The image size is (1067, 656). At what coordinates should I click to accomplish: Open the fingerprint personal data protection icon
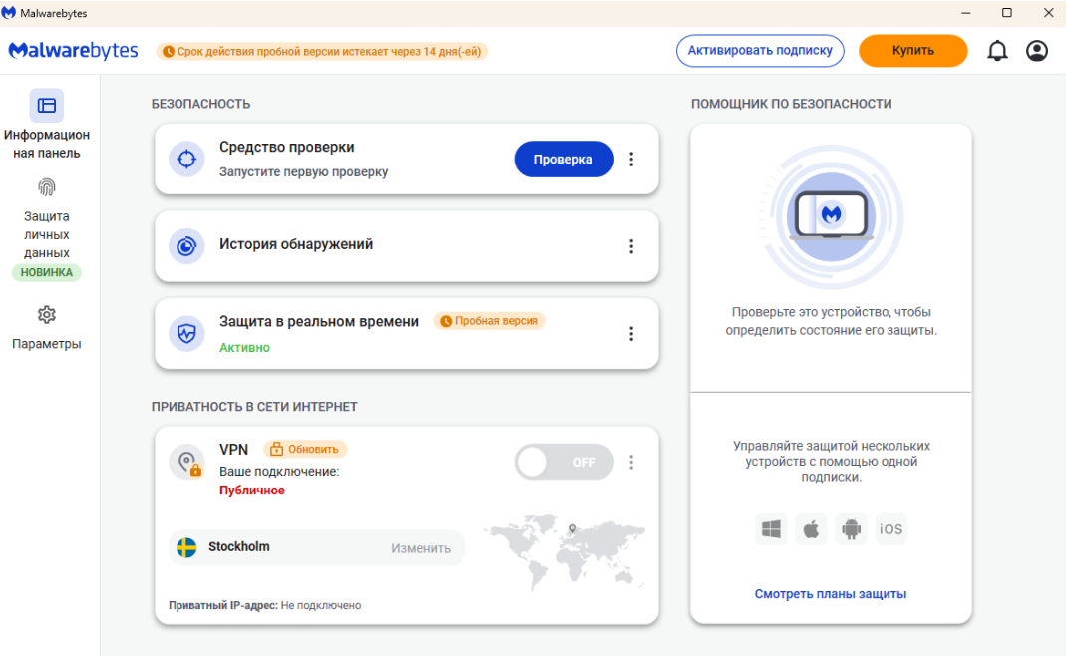tap(46, 187)
